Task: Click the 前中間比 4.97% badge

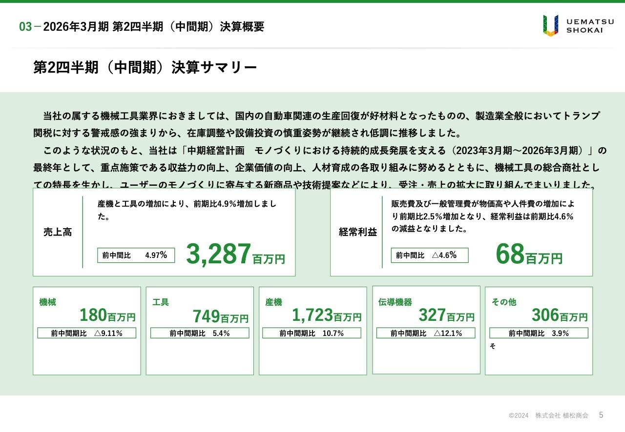Action: 136,255
